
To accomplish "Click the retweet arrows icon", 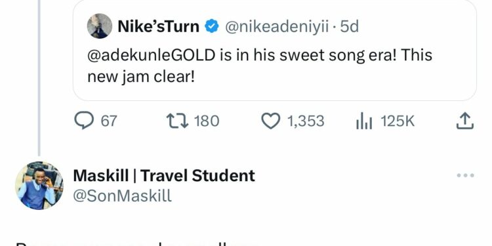I will click(x=177, y=121).
